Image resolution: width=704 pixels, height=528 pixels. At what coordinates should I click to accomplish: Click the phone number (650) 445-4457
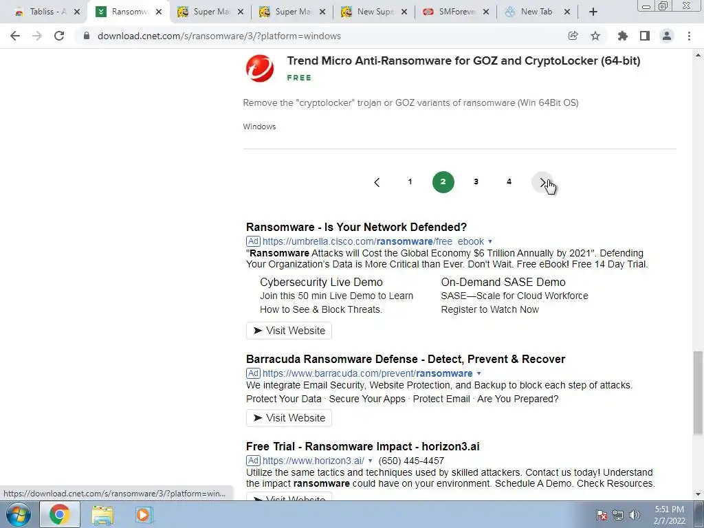[411, 461]
